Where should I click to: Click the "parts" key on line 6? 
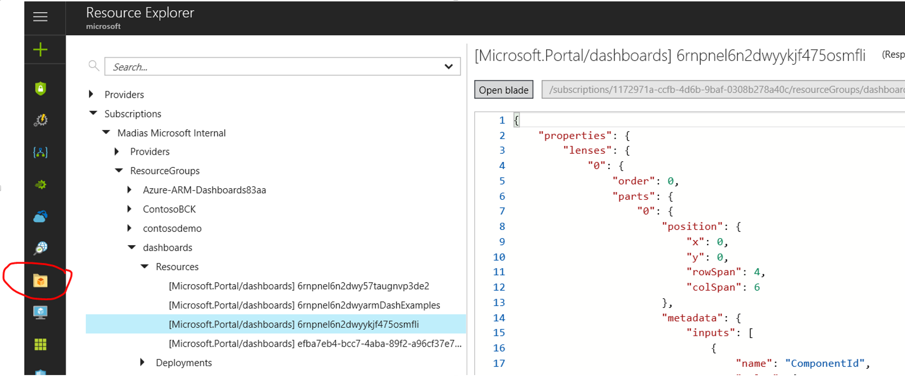633,196
